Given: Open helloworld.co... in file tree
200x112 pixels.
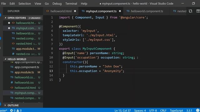Looking at the screenshot, I should (x=23, y=77).
